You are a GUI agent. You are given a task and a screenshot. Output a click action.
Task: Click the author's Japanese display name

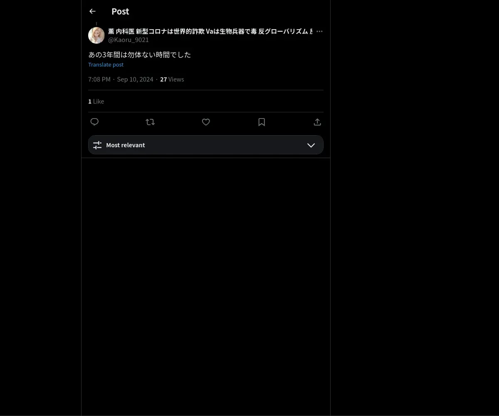[210, 31]
